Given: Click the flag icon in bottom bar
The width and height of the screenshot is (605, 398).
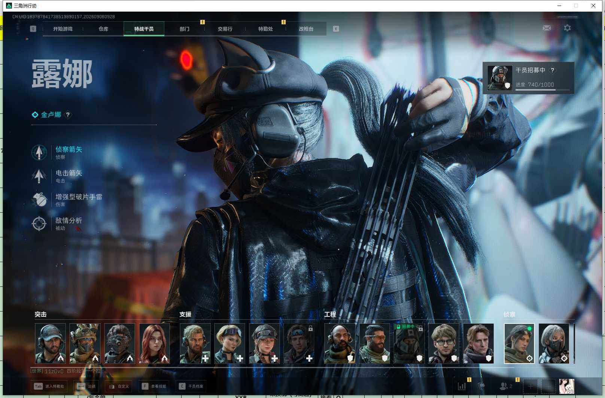Looking at the screenshot, I should click(482, 386).
